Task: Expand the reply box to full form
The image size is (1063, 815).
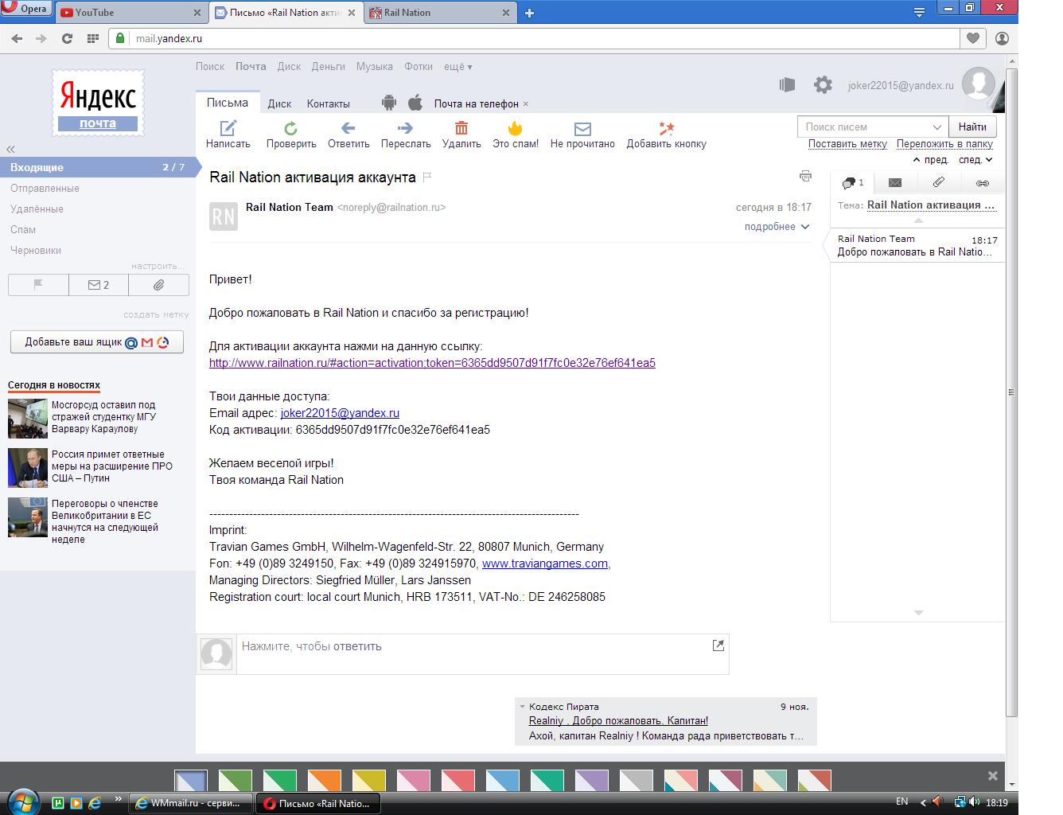Action: tap(718, 645)
